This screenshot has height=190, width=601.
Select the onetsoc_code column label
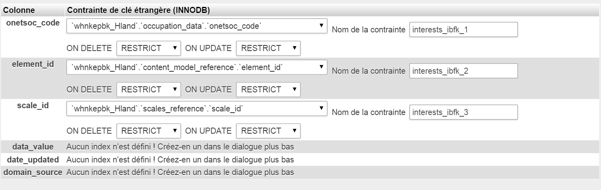pos(33,23)
